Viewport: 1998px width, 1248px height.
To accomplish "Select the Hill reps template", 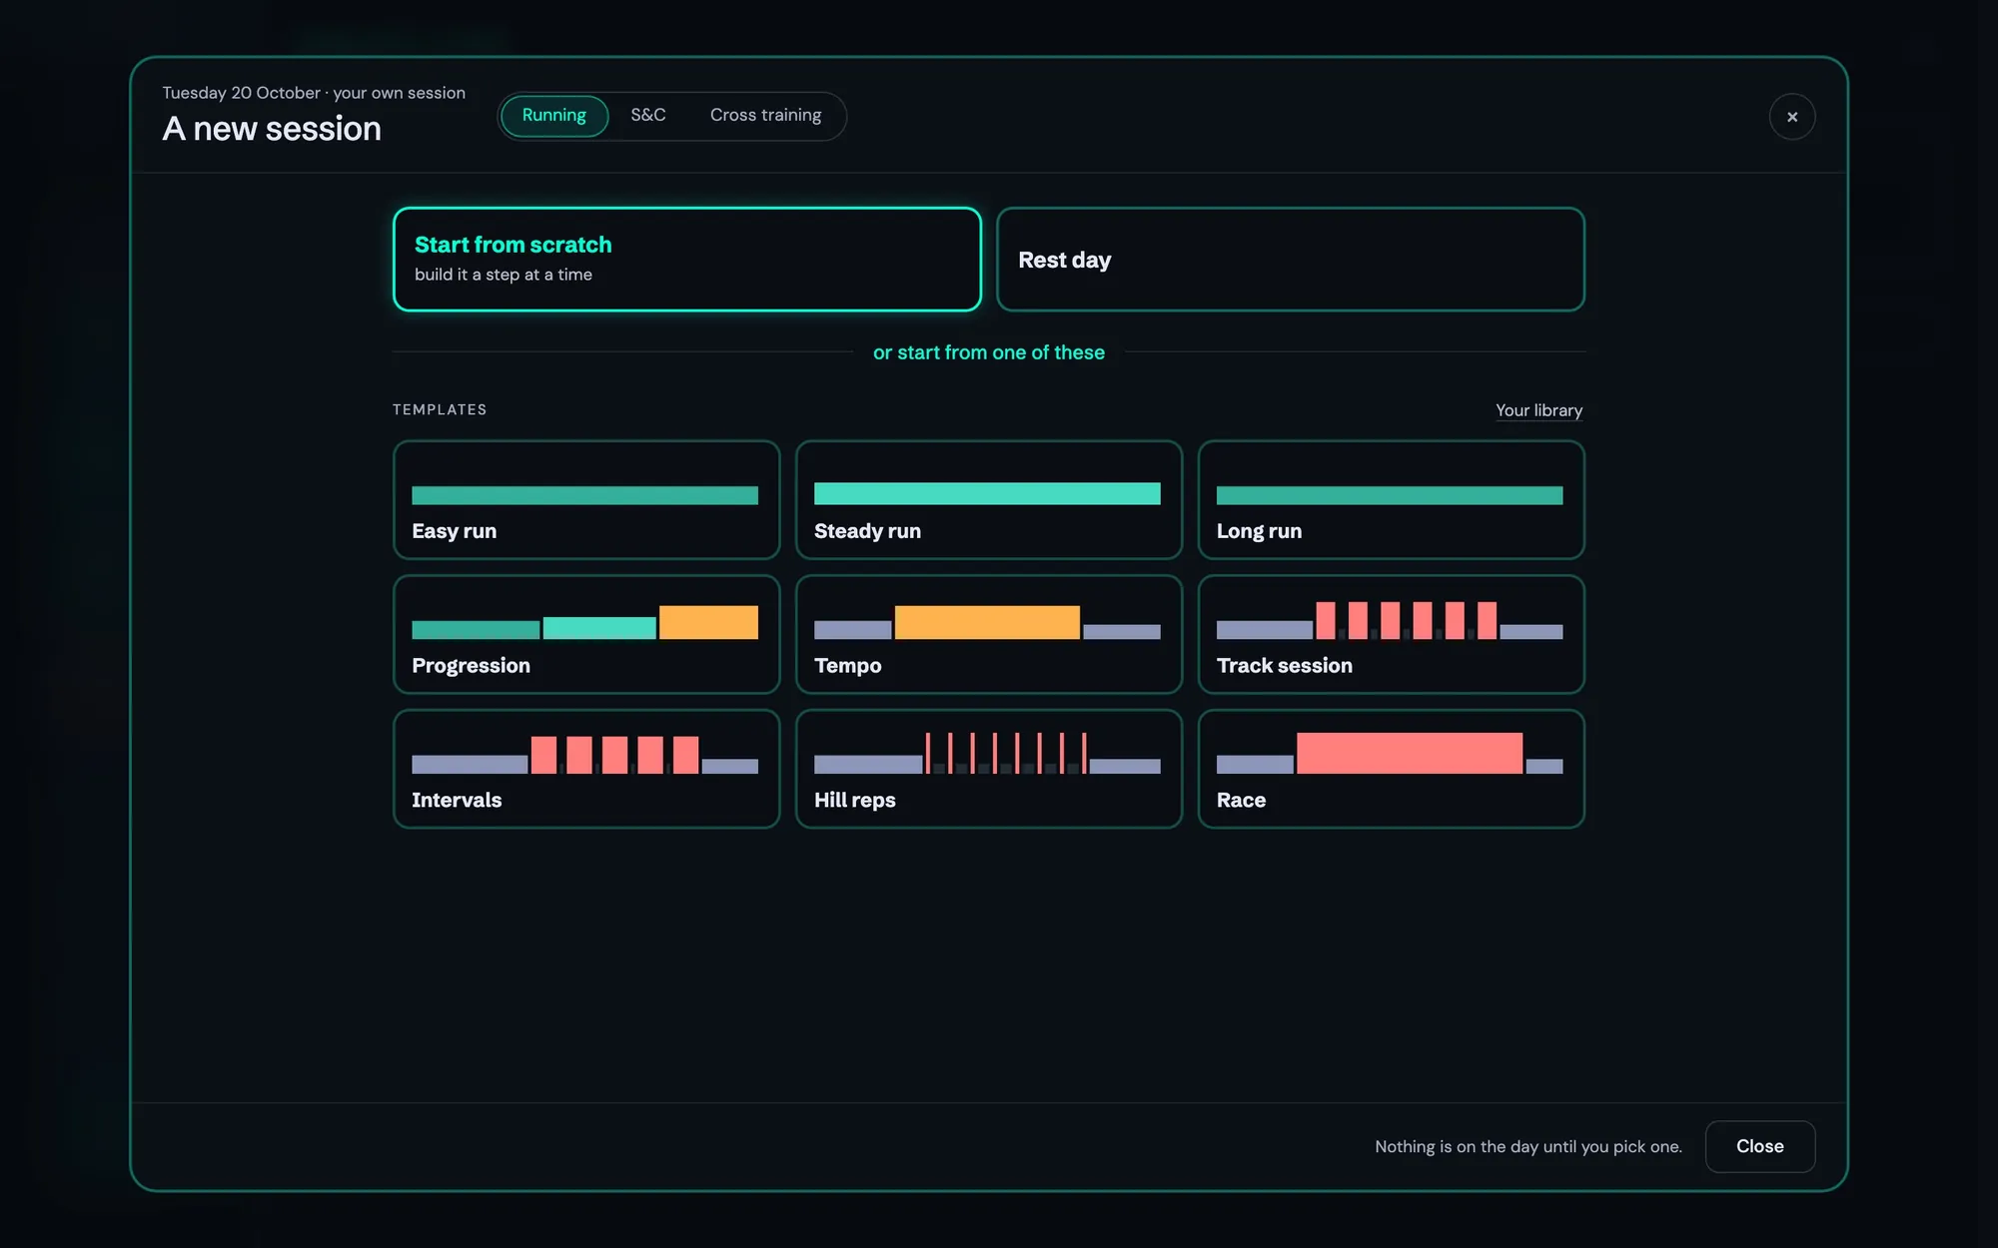I will pos(989,769).
